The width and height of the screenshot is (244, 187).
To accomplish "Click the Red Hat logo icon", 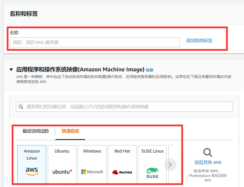I will [x=122, y=172].
